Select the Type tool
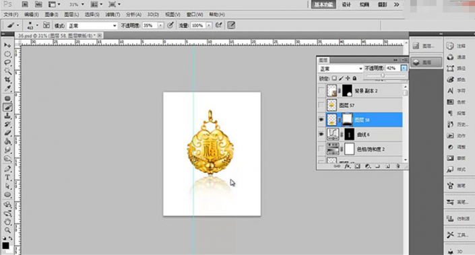 point(7,178)
